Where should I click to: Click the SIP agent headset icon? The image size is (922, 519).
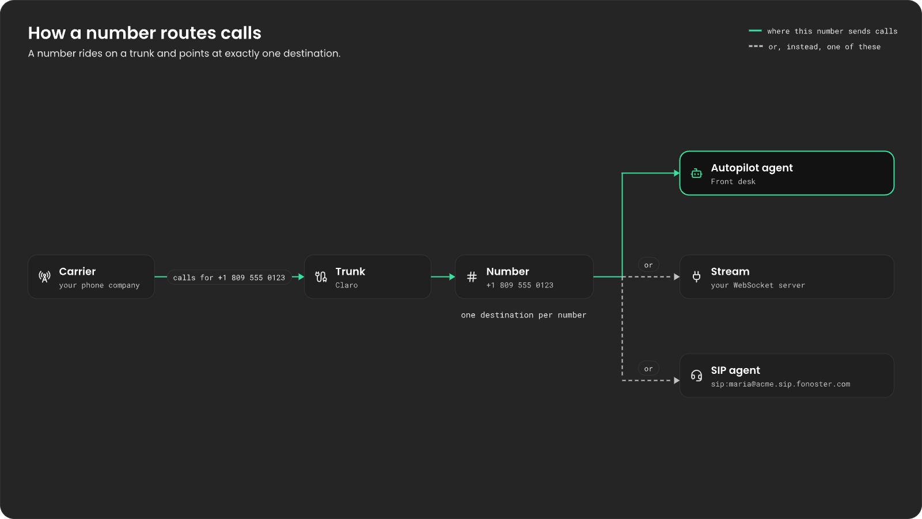(x=696, y=376)
